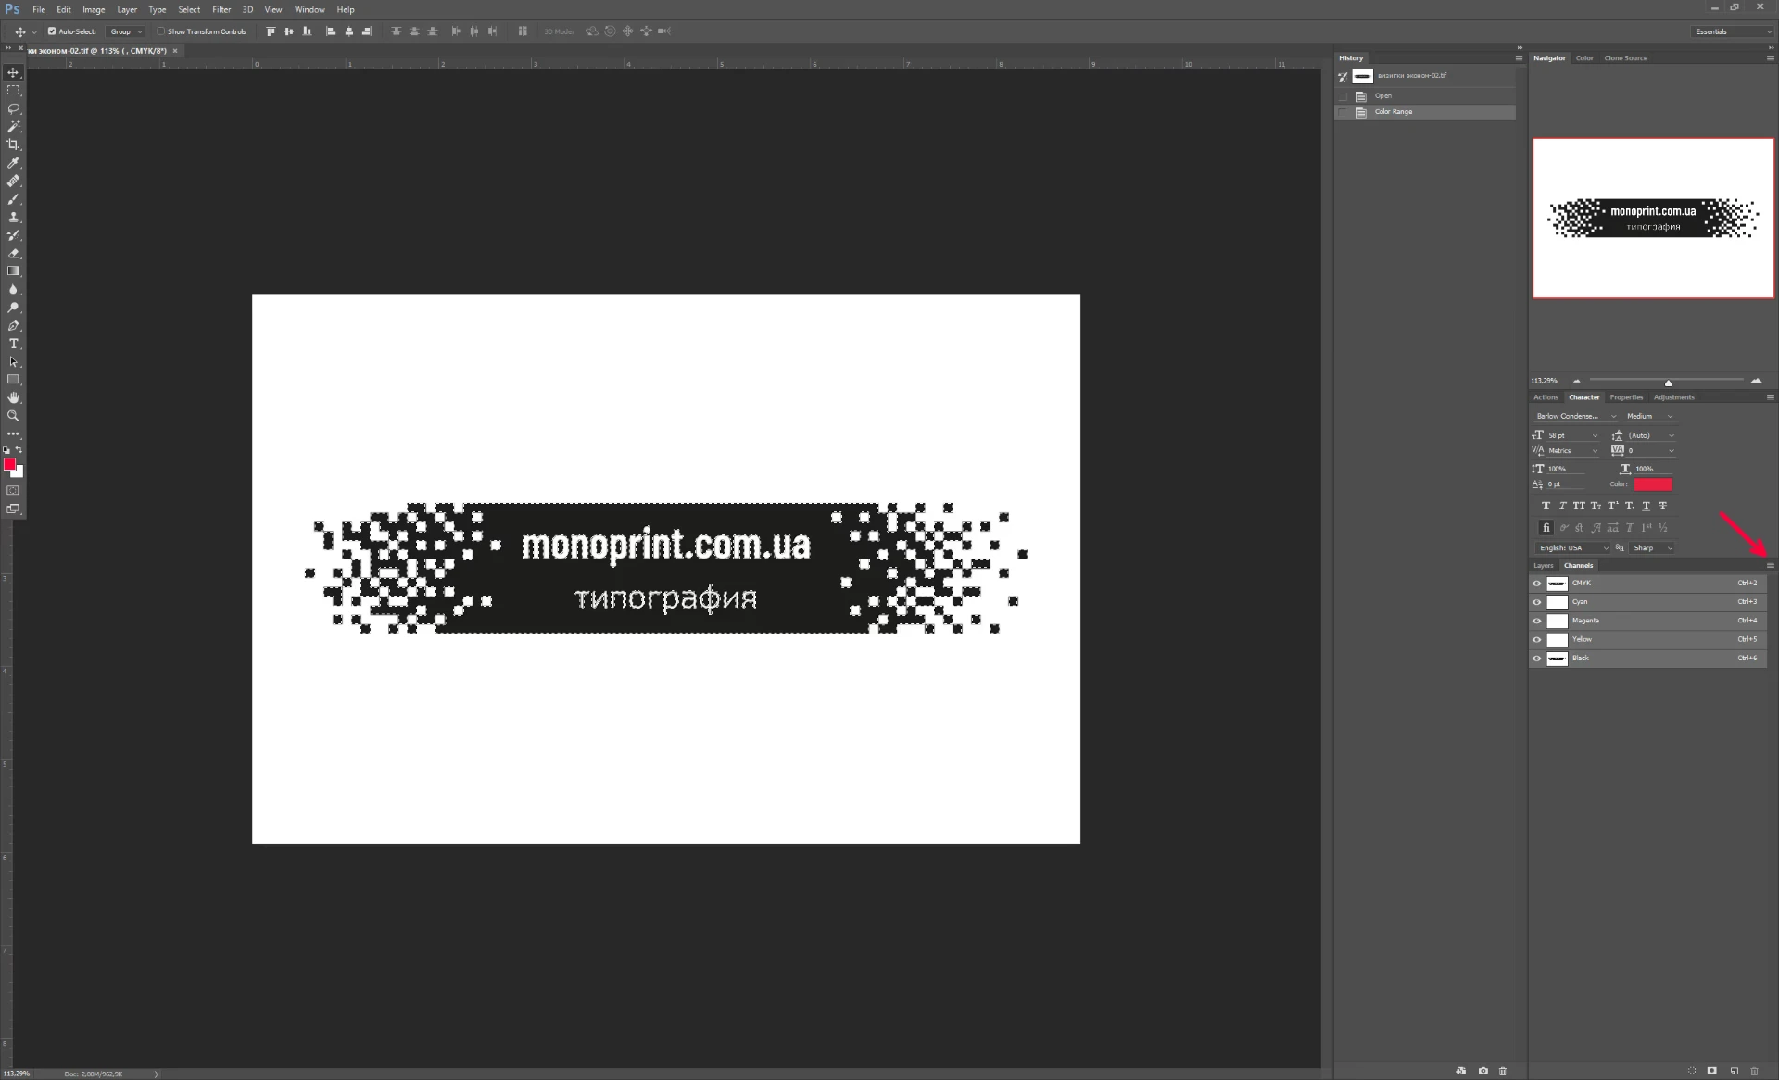Hide the CMYK channel visibility eye
The image size is (1779, 1080).
pyautogui.click(x=1537, y=584)
